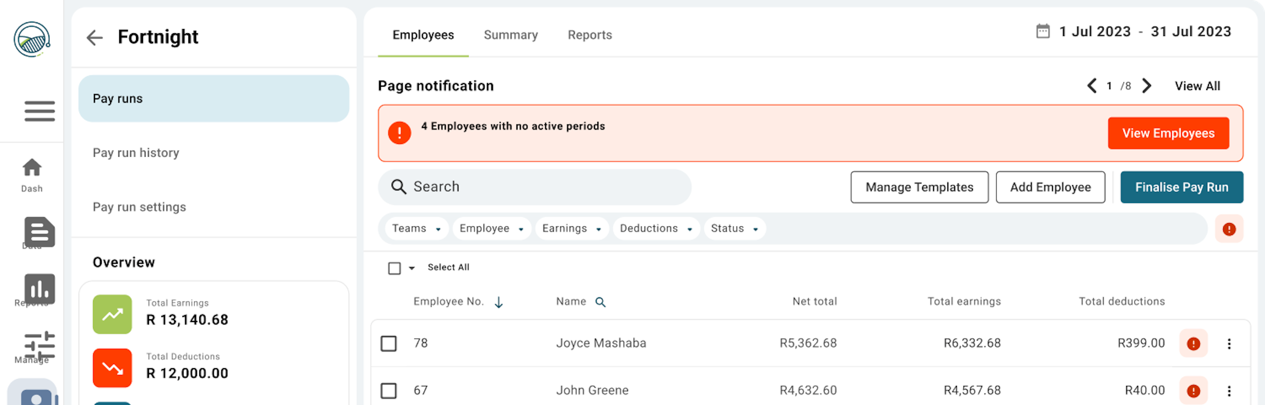Click the Total earnings column header

pyautogui.click(x=964, y=301)
